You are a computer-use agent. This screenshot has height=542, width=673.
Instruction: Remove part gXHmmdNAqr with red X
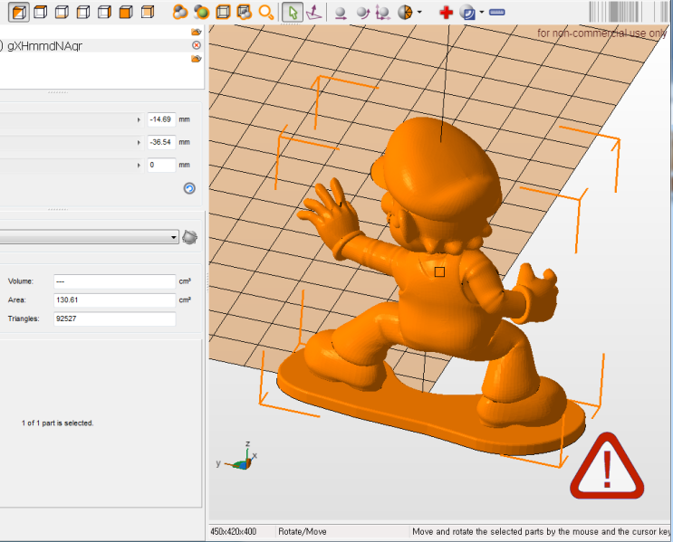(197, 45)
